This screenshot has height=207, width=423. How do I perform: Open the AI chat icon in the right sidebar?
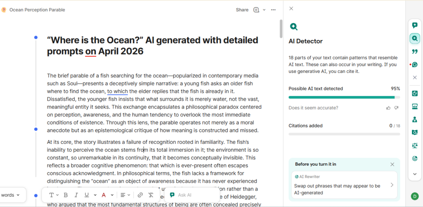[415, 26]
